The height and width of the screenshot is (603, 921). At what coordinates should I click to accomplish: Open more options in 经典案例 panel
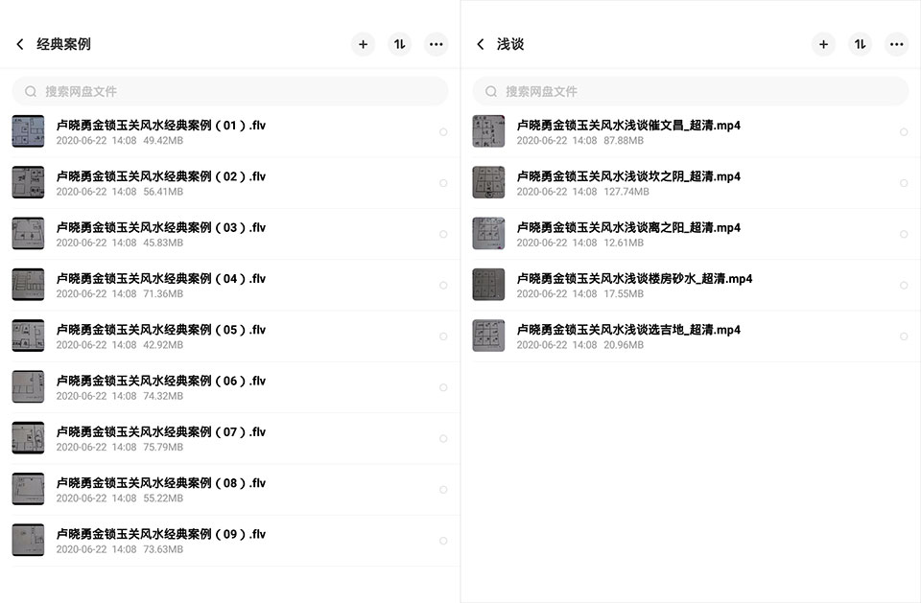[x=436, y=44]
